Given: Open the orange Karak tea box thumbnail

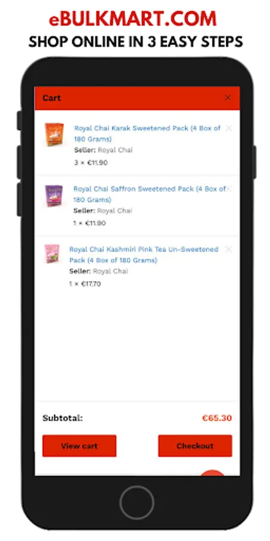Looking at the screenshot, I should pos(54,135).
